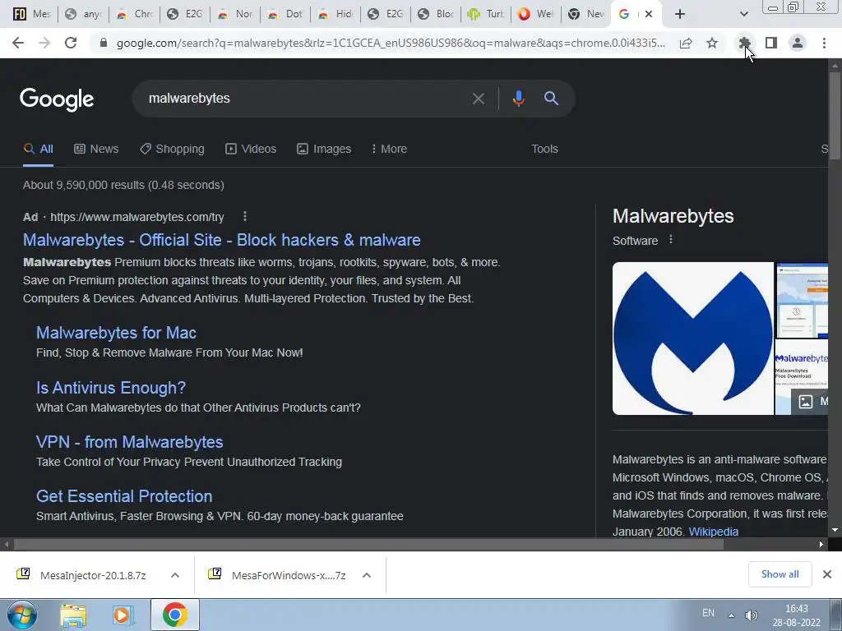Click the vertical page scrollbar thumb
842x631 pixels.
coord(835,115)
